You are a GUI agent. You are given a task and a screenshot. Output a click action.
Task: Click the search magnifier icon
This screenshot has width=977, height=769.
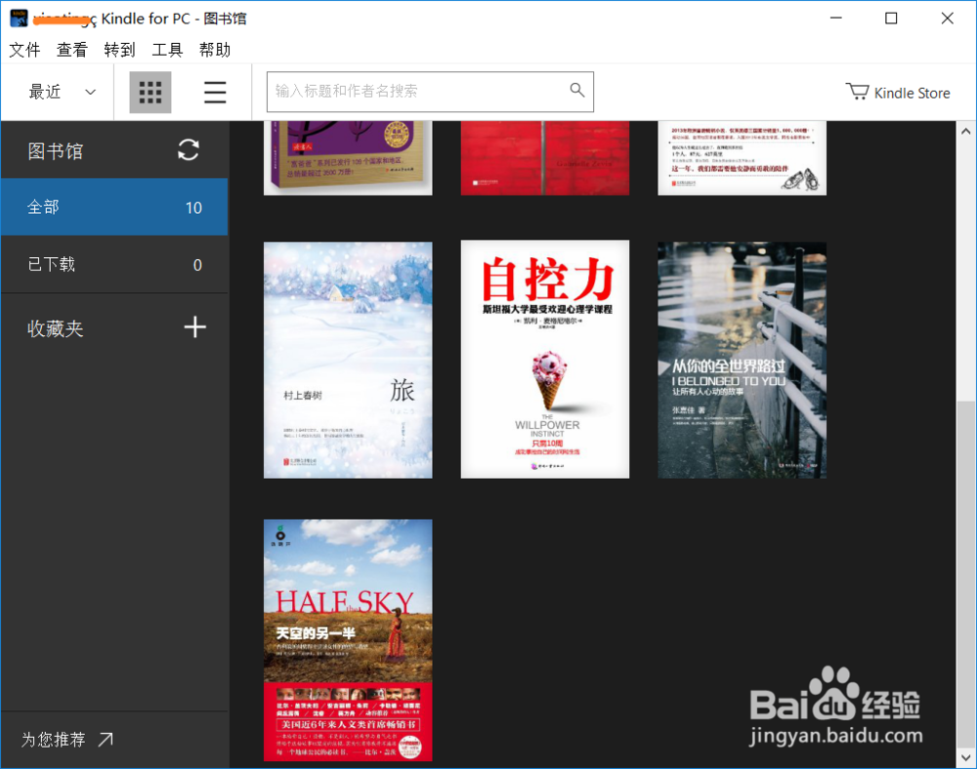pos(577,90)
